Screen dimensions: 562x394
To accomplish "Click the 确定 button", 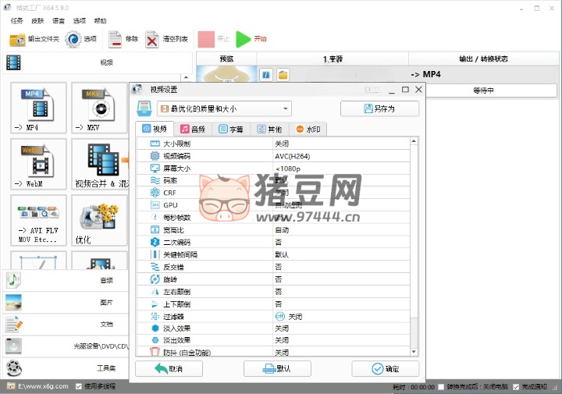I will click(385, 368).
